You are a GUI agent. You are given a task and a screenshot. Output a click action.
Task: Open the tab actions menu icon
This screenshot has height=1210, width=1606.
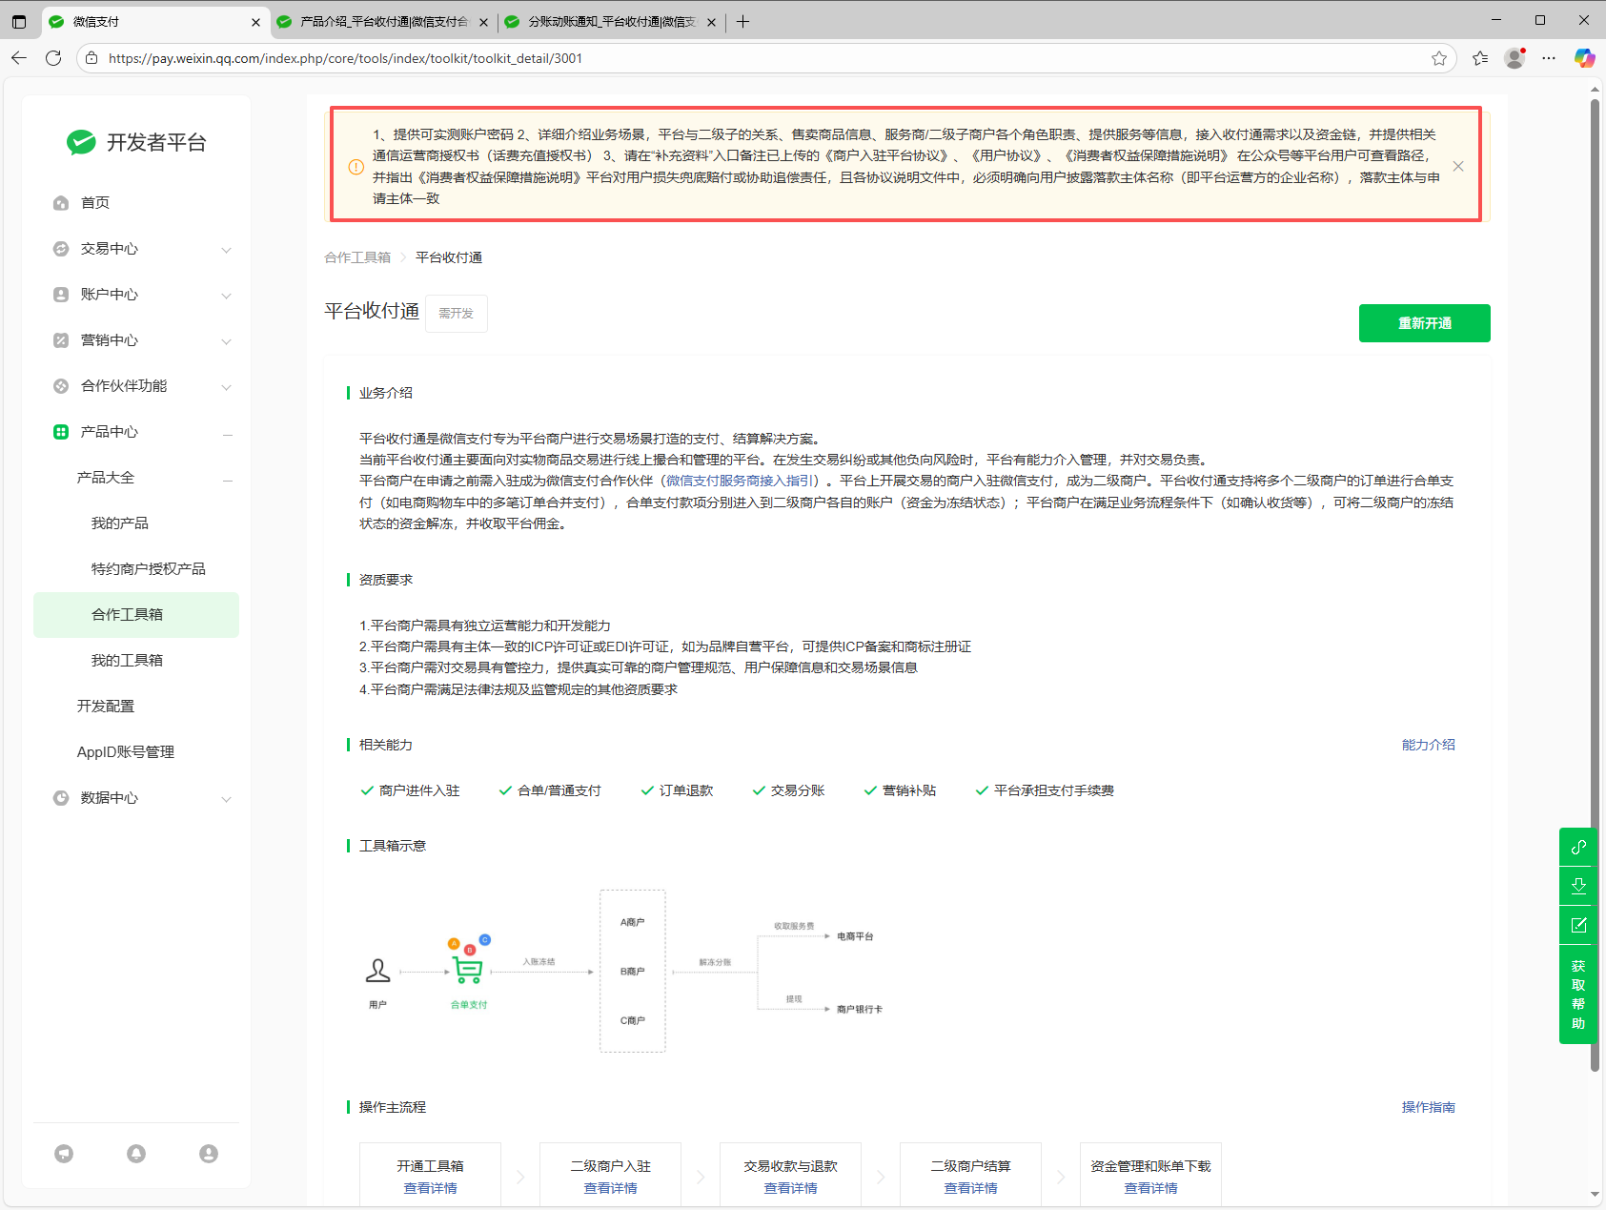click(x=19, y=21)
